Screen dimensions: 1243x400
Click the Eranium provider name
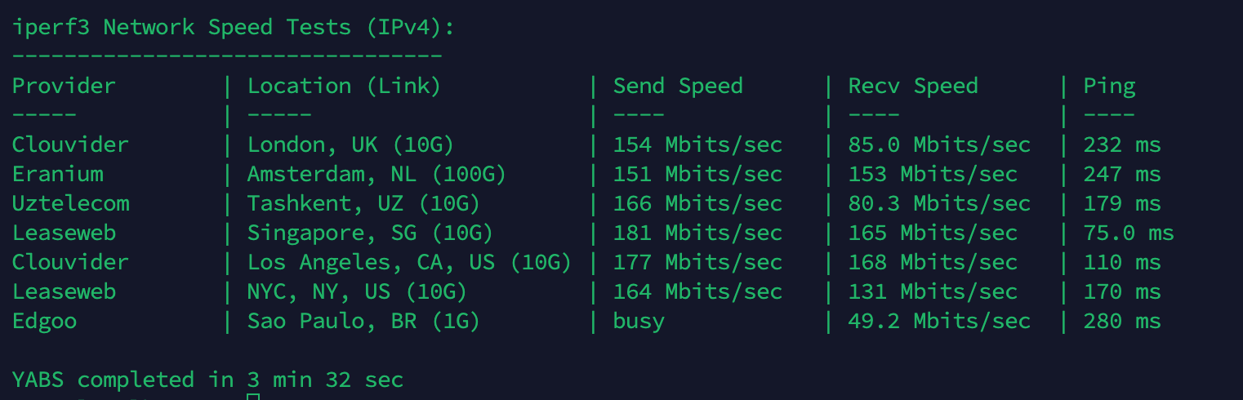pos(57,174)
